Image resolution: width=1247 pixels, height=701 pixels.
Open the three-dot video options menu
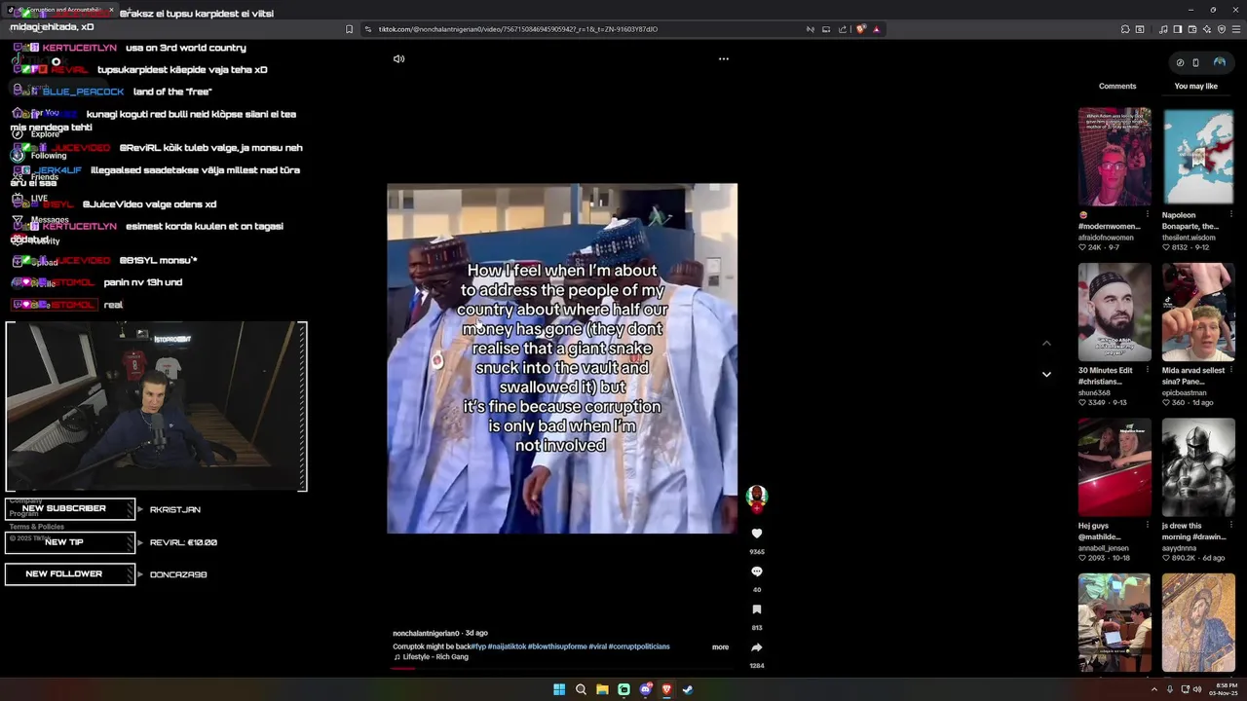[723, 59]
